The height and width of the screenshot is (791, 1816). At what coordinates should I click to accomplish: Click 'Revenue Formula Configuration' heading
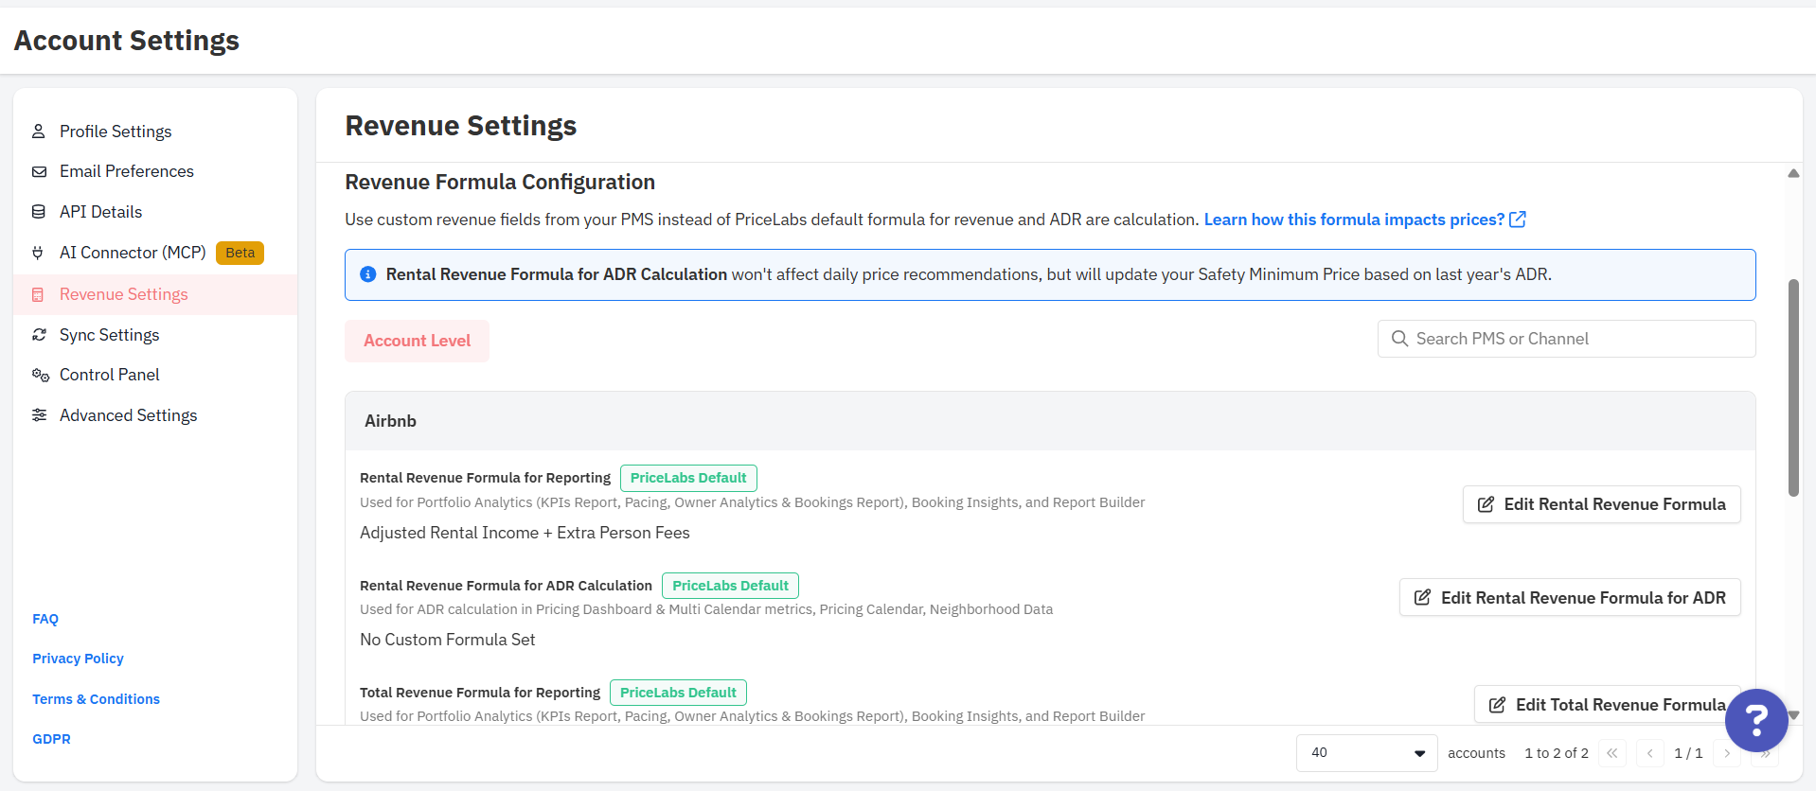coord(500,182)
